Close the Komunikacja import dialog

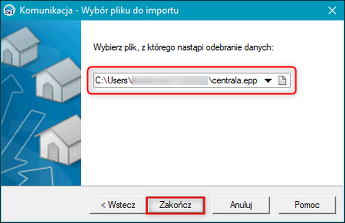point(331,11)
